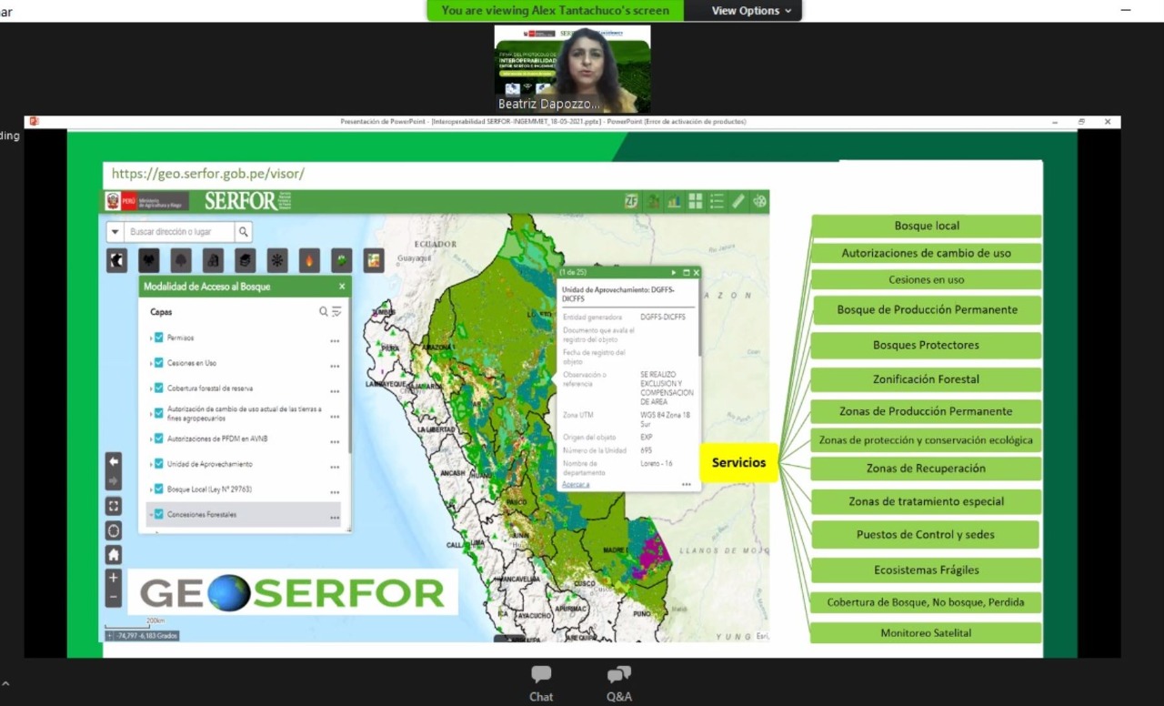The width and height of the screenshot is (1164, 706).
Task: Disable the Unidad de Aprovechamiento layer
Action: [159, 464]
